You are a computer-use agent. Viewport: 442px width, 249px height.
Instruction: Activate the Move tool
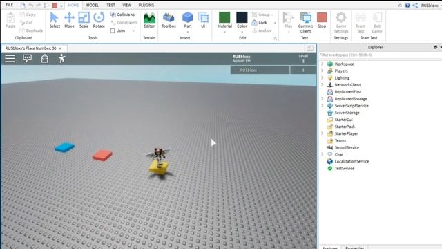point(69,20)
